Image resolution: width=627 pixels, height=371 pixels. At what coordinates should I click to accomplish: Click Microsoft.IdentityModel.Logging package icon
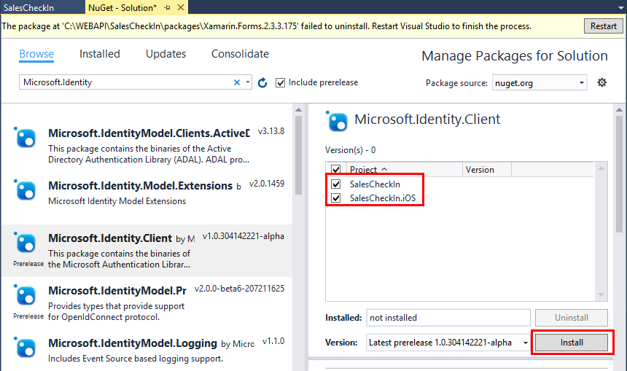click(26, 348)
